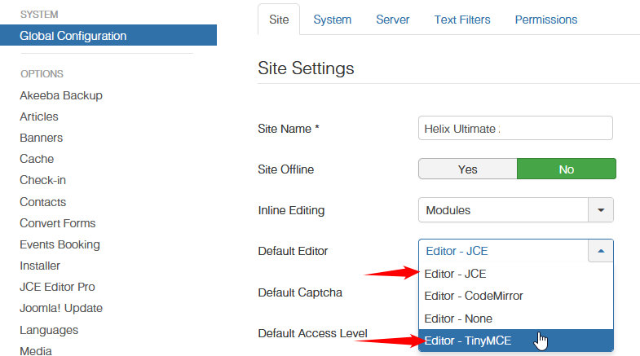The height and width of the screenshot is (356, 640).
Task: Set Site Offline to No
Action: pyautogui.click(x=567, y=169)
